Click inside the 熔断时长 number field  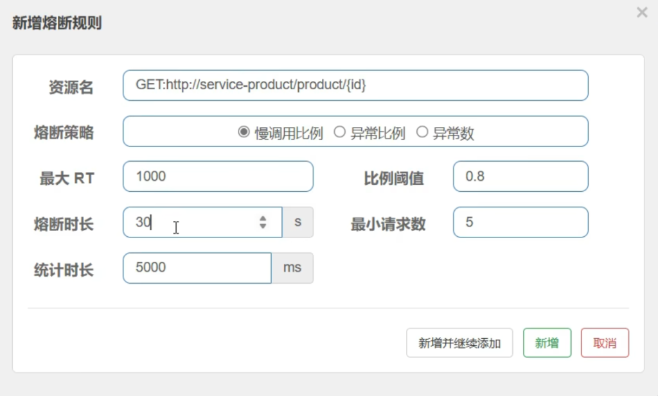(193, 222)
